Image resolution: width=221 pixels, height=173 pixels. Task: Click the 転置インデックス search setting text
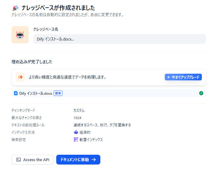pyautogui.click(x=91, y=140)
